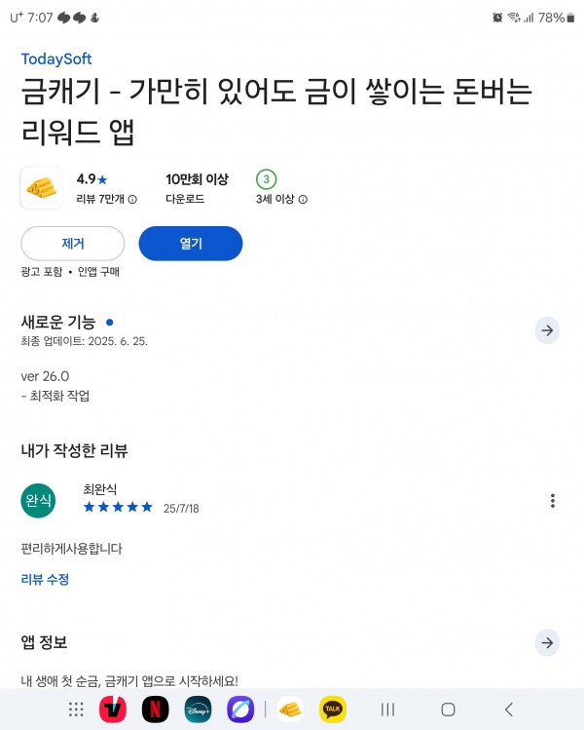Open the app drawer grid icon
Image resolution: width=584 pixels, height=730 pixels.
point(76,710)
